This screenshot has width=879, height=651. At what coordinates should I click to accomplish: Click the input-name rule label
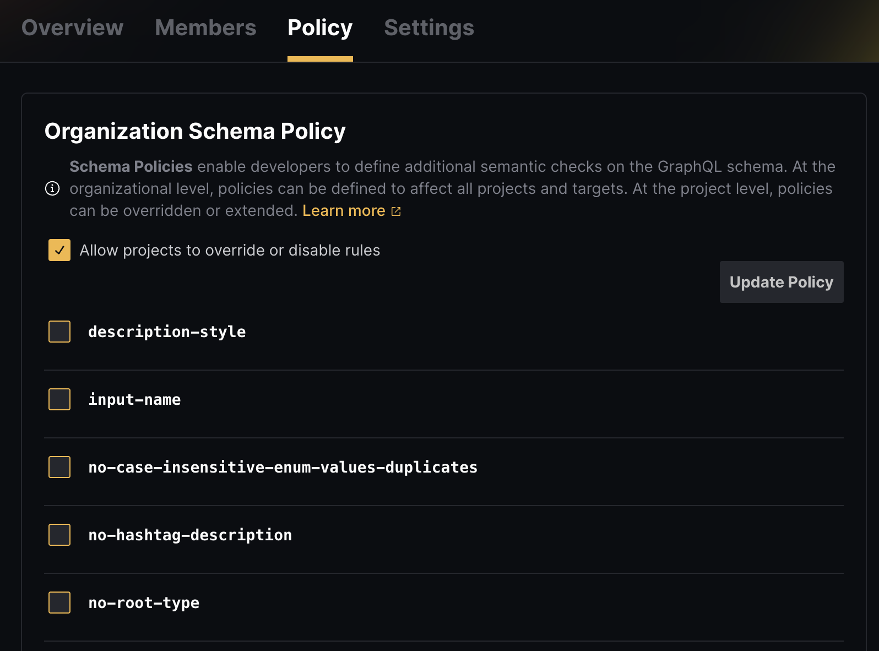pos(134,399)
